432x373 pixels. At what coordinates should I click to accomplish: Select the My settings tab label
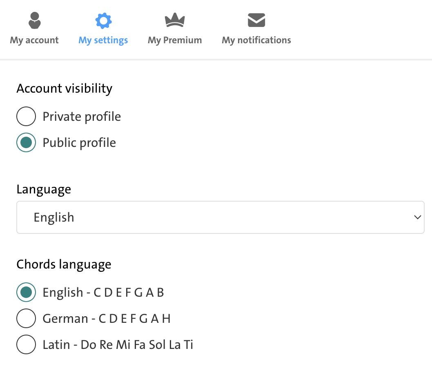[x=103, y=40]
